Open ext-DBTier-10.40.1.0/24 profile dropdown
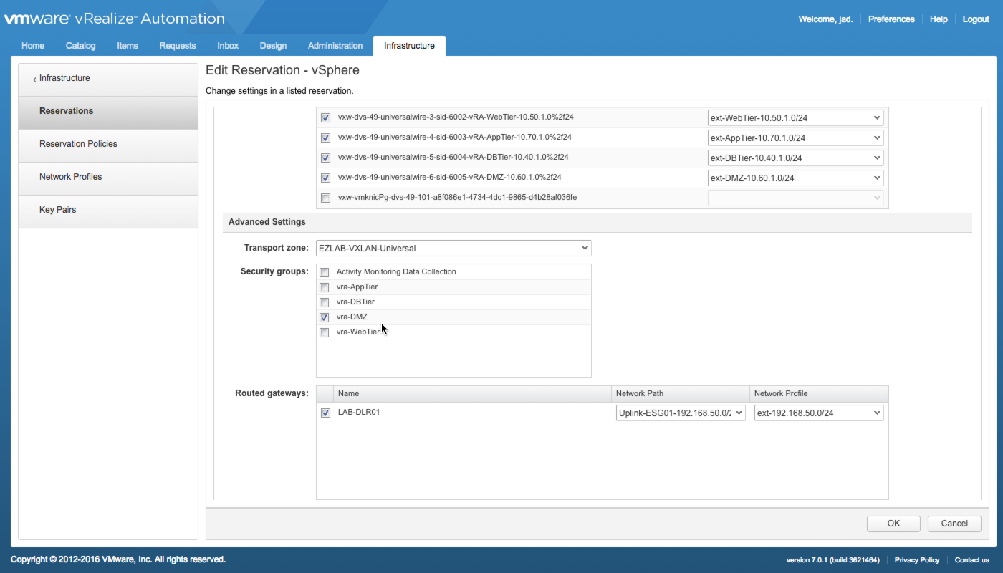Viewport: 1003px width, 573px height. coord(795,158)
